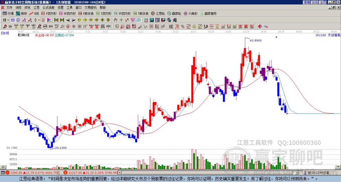Click the yin-yang taiji icon
Viewport: 341px width, 182px height.
260,27
